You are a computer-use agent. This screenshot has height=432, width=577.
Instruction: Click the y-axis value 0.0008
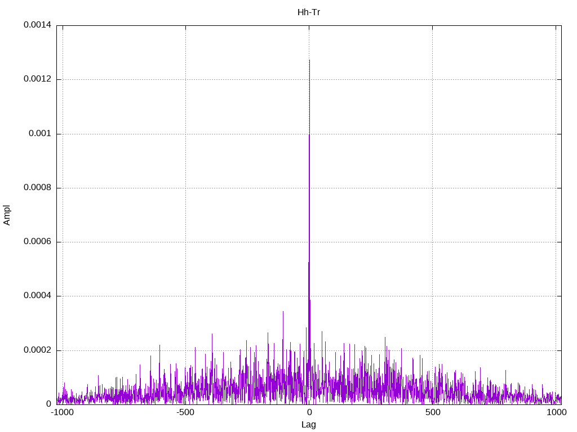coord(38,187)
